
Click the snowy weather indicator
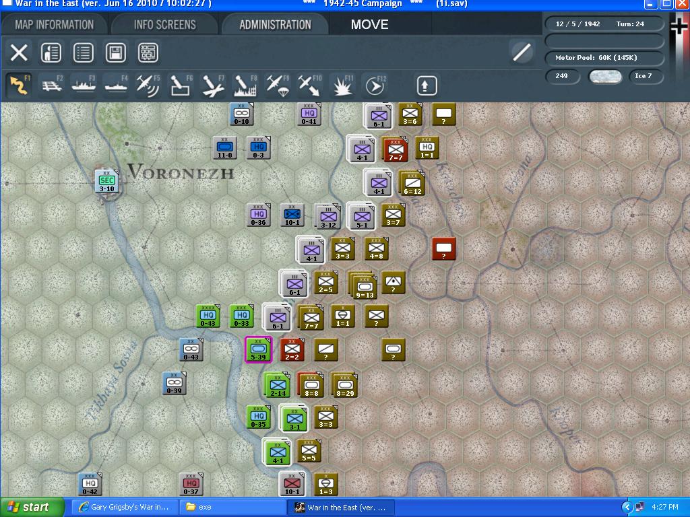(605, 76)
